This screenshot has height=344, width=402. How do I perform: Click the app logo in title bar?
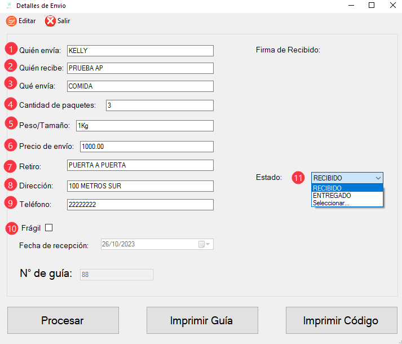pos(9,6)
